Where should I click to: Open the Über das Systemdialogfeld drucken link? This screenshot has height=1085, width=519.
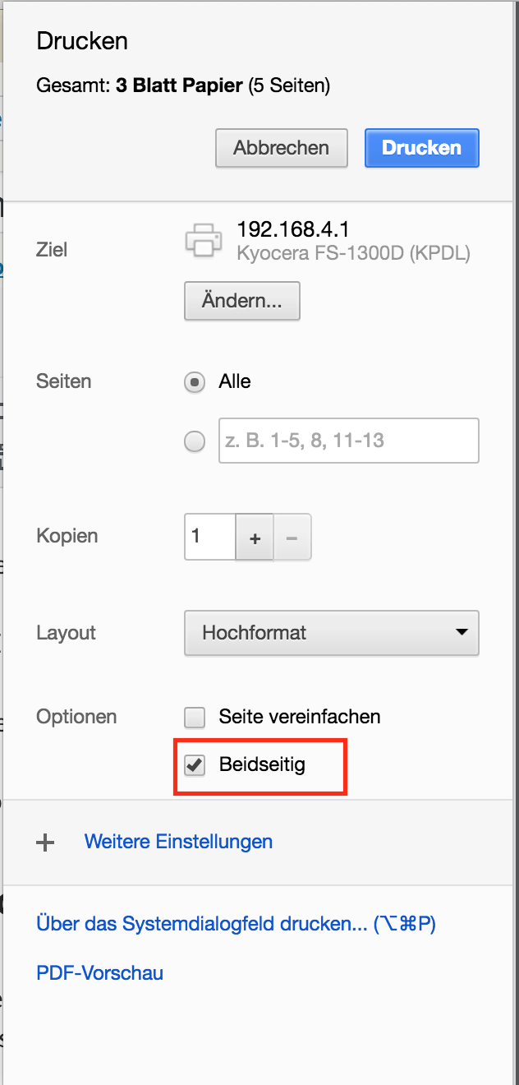pyautogui.click(x=236, y=924)
